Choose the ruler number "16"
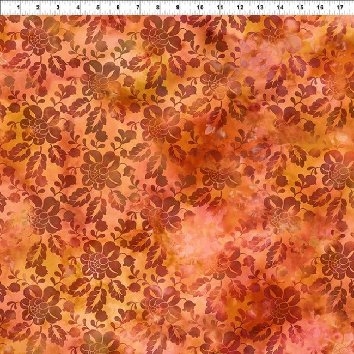Viewport: 354px width, 354px height. [x=320, y=8]
